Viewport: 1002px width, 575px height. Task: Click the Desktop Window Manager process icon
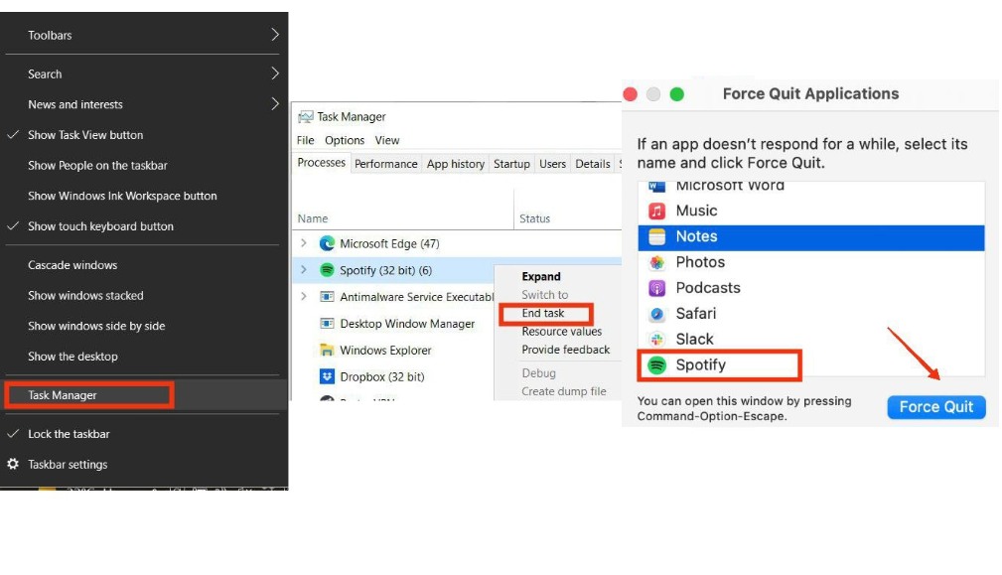coord(327,324)
